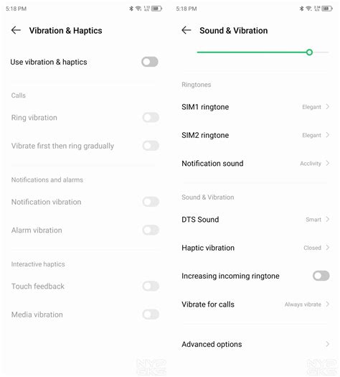
Task: Select Notification sound entry
Action: [x=255, y=163]
